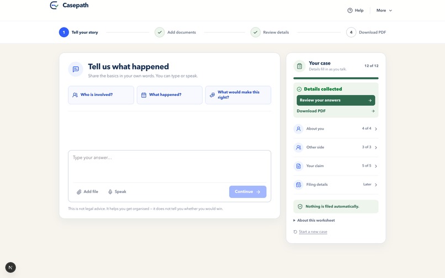Open the Your claim section
445x278 pixels.
coord(336,166)
